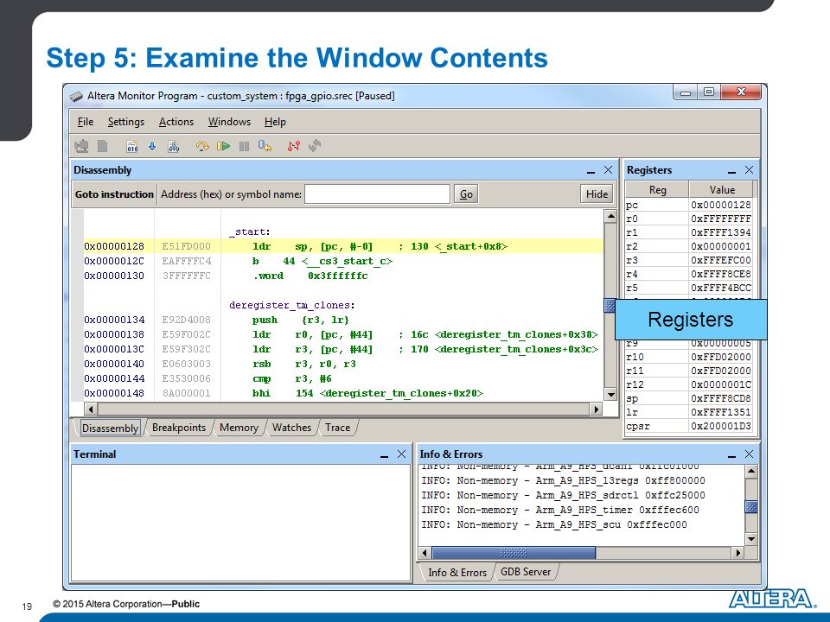The height and width of the screenshot is (622, 830).
Task: Select the push instruction at 0x00000134
Action: tap(343, 320)
